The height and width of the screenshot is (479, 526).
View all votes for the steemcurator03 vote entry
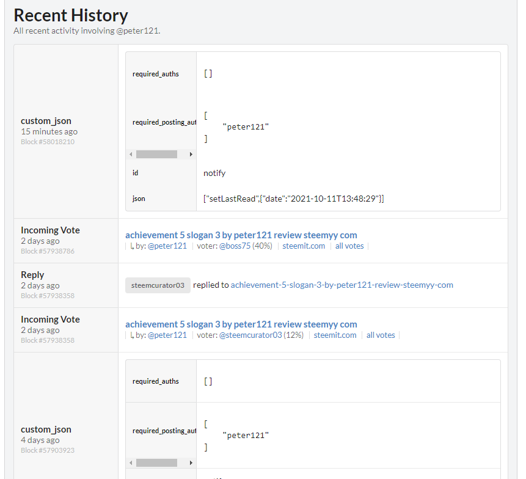(x=381, y=335)
